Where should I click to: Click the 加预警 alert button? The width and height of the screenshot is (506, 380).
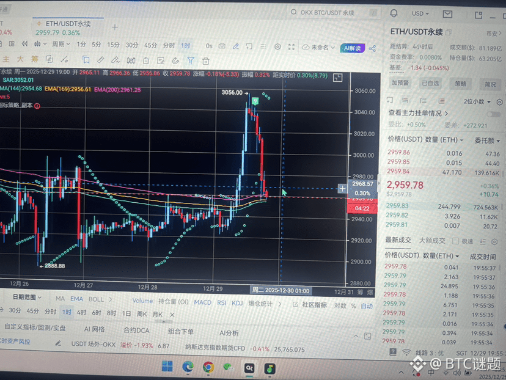click(x=400, y=82)
